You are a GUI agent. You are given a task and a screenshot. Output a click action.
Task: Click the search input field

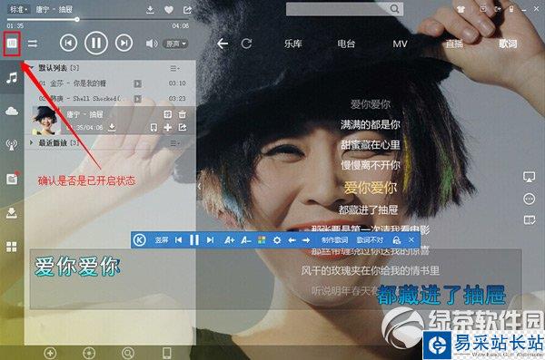click(x=337, y=9)
